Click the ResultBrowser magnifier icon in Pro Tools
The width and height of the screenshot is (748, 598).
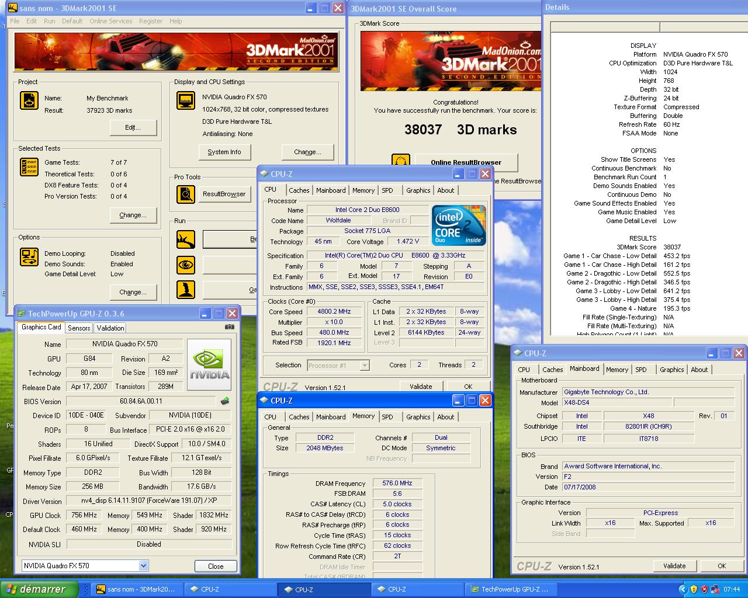[186, 194]
